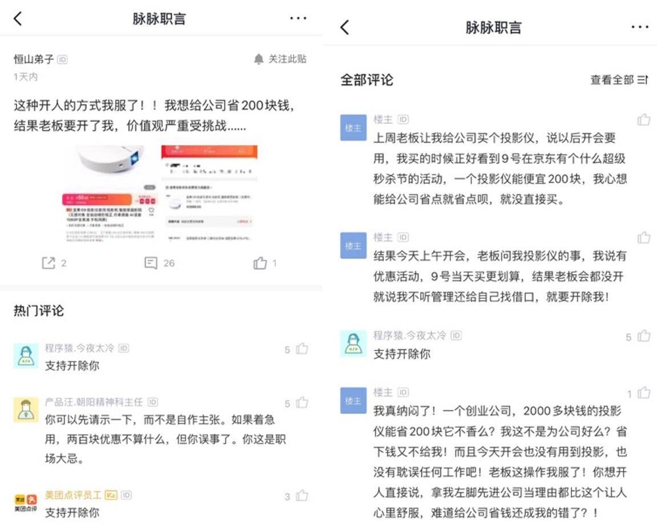The width and height of the screenshot is (657, 530).
Task: Tap the back arrow on the left post screen
Action: 18,18
